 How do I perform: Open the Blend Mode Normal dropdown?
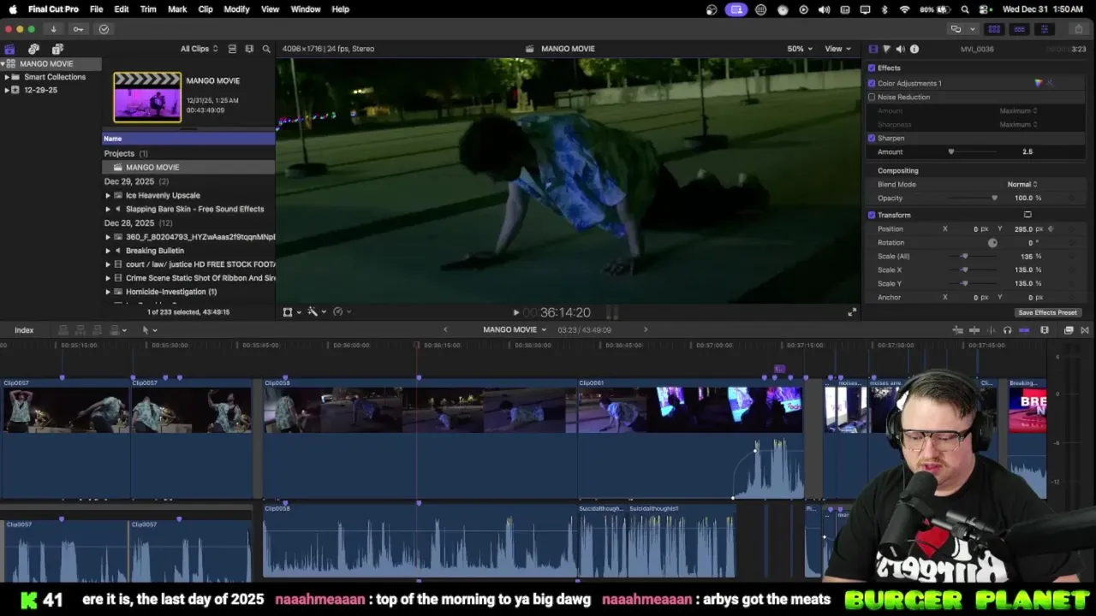click(x=1022, y=185)
